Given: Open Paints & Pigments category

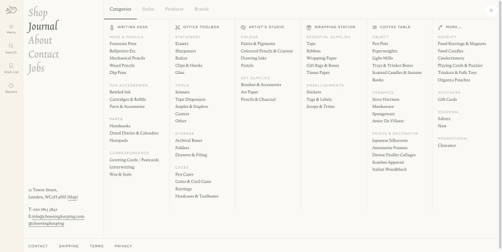Looking at the screenshot, I should (x=258, y=43).
